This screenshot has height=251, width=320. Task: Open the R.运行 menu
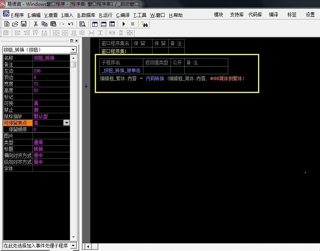point(106,15)
